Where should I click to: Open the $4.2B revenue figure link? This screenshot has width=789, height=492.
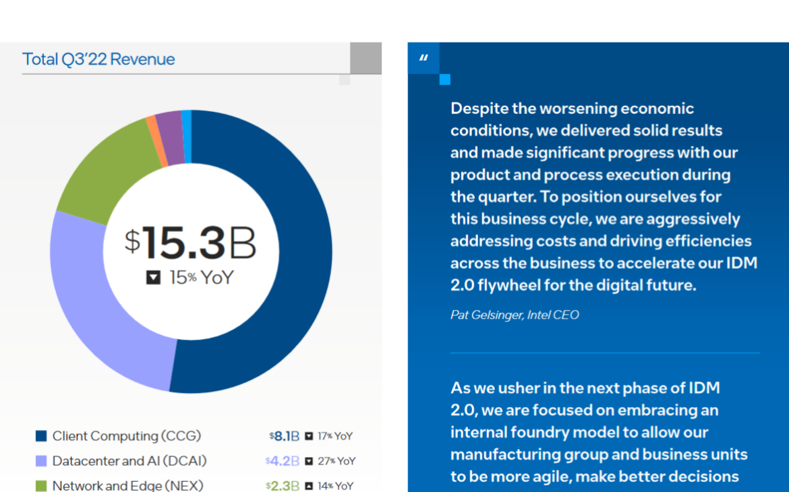(286, 461)
